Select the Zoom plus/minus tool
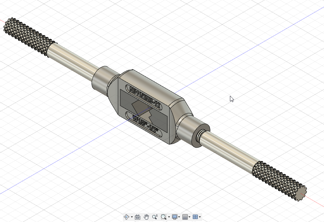This screenshot has height=222, width=324. [155, 217]
